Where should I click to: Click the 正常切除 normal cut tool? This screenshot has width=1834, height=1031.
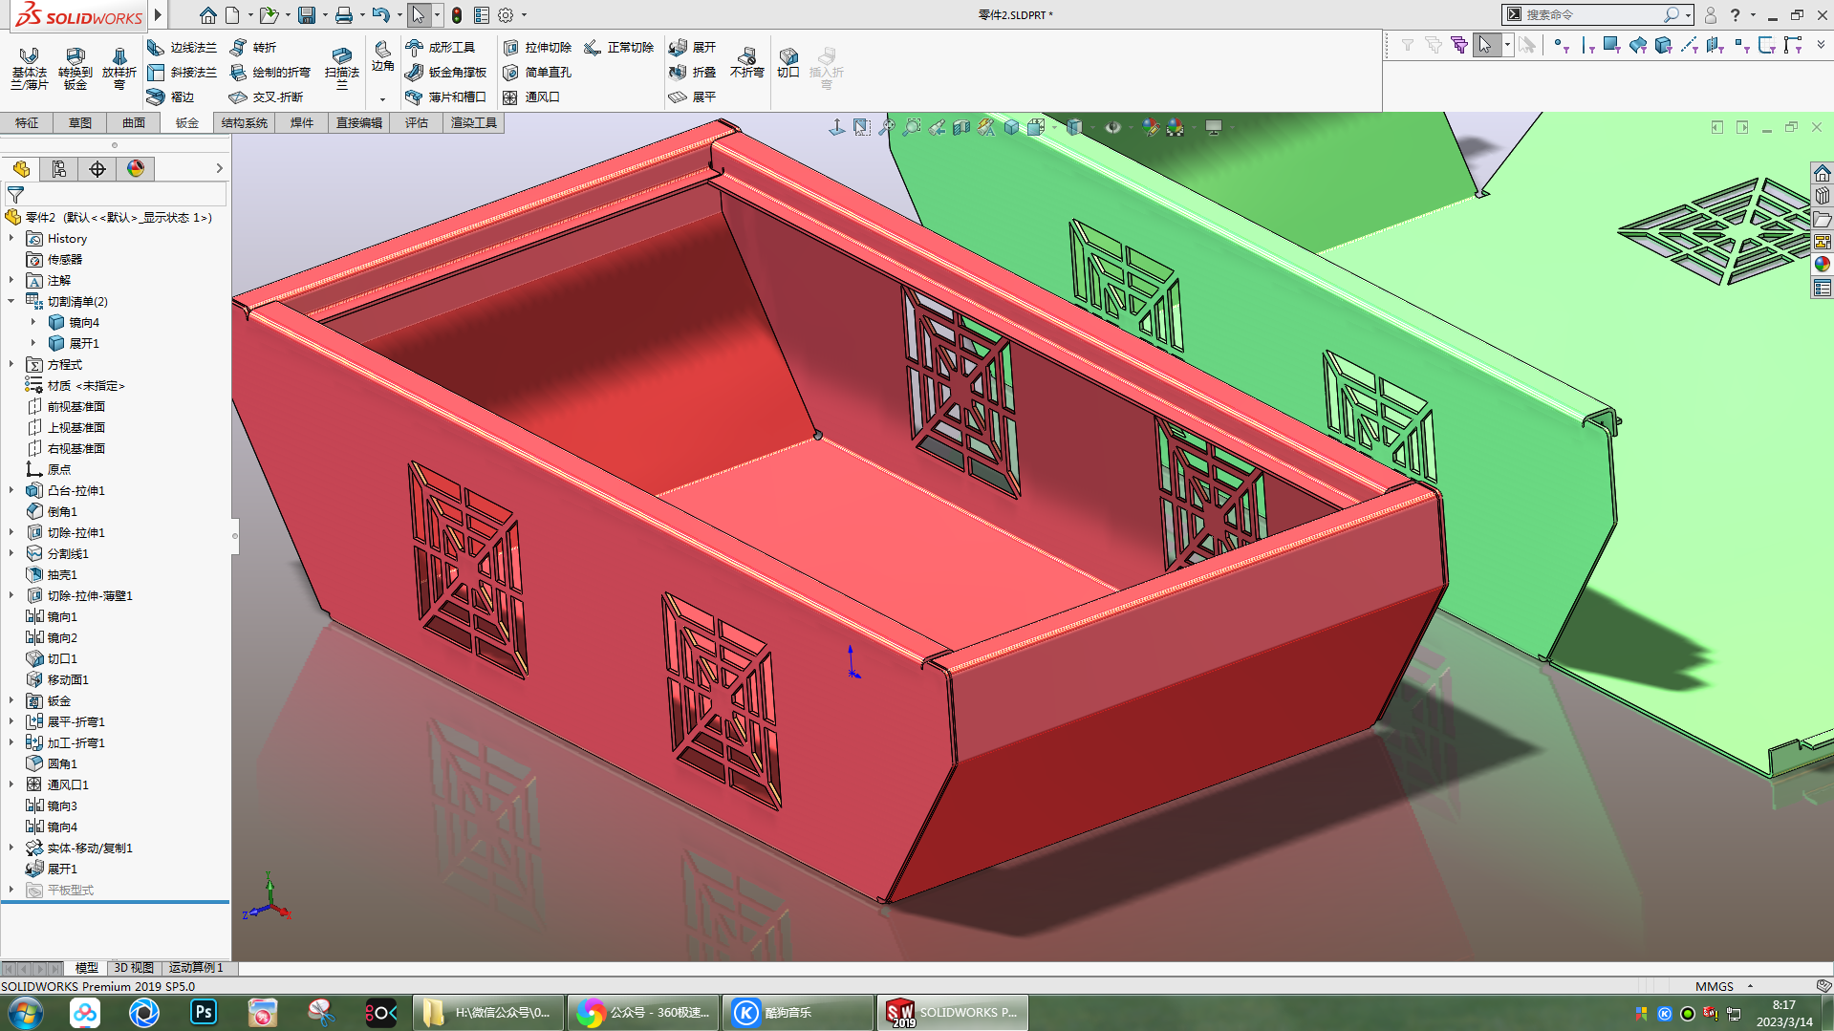point(619,47)
